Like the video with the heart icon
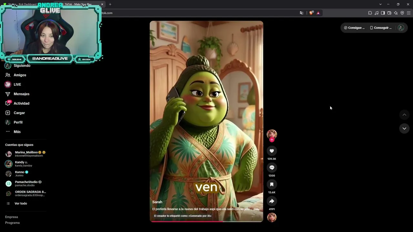Image resolution: width=413 pixels, height=232 pixels. coord(272,151)
